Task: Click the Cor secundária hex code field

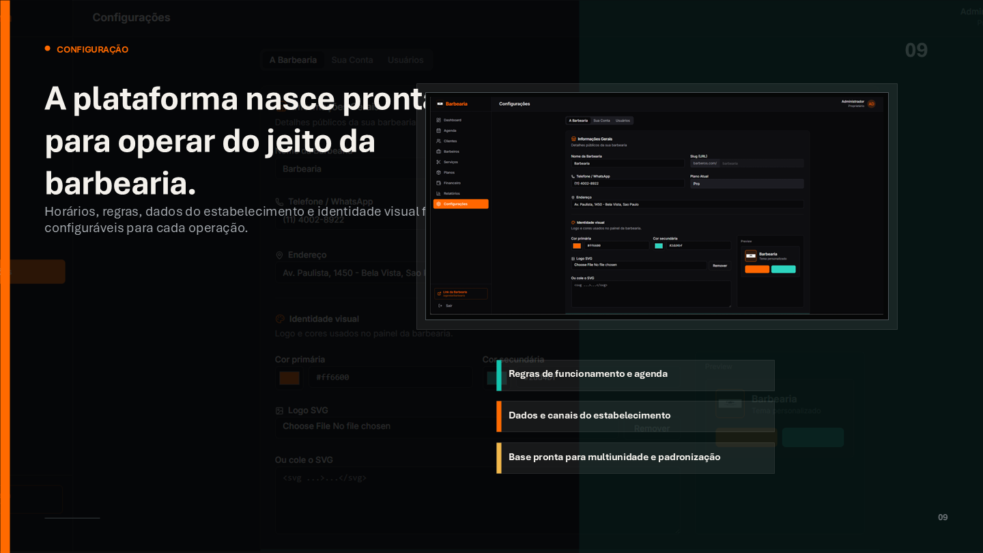Action: tap(698, 245)
